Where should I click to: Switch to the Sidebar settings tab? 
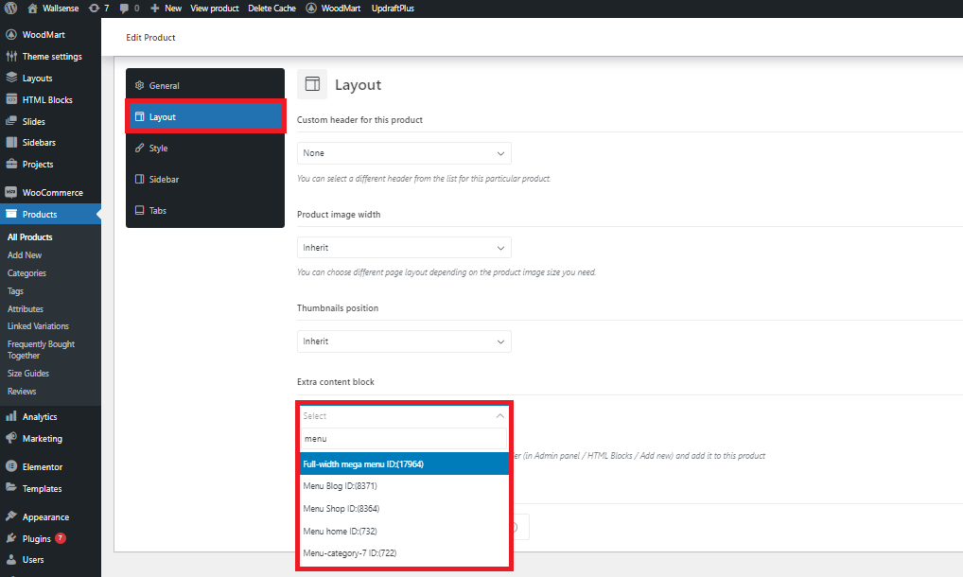(205, 179)
